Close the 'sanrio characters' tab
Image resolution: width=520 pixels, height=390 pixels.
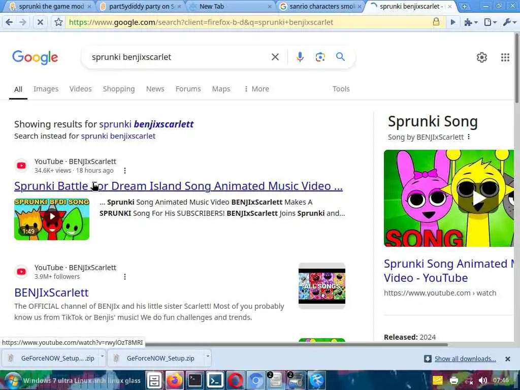pos(359,6)
